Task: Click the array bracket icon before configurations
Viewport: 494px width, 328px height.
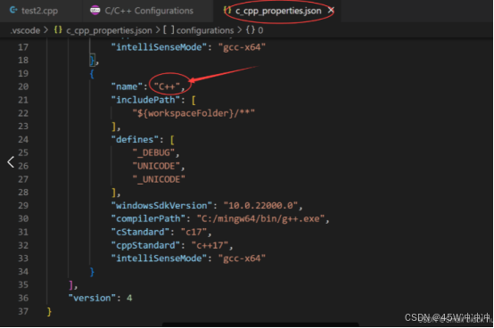Action: pos(169,30)
